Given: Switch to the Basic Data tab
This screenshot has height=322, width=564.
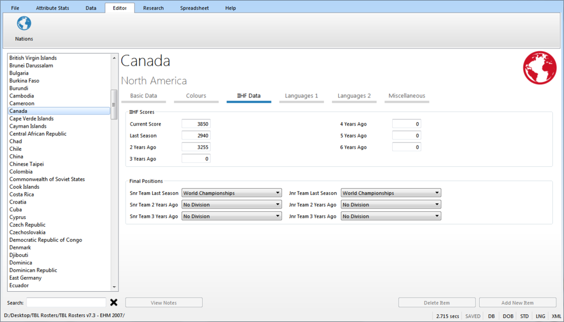Looking at the screenshot, I should (x=144, y=97).
